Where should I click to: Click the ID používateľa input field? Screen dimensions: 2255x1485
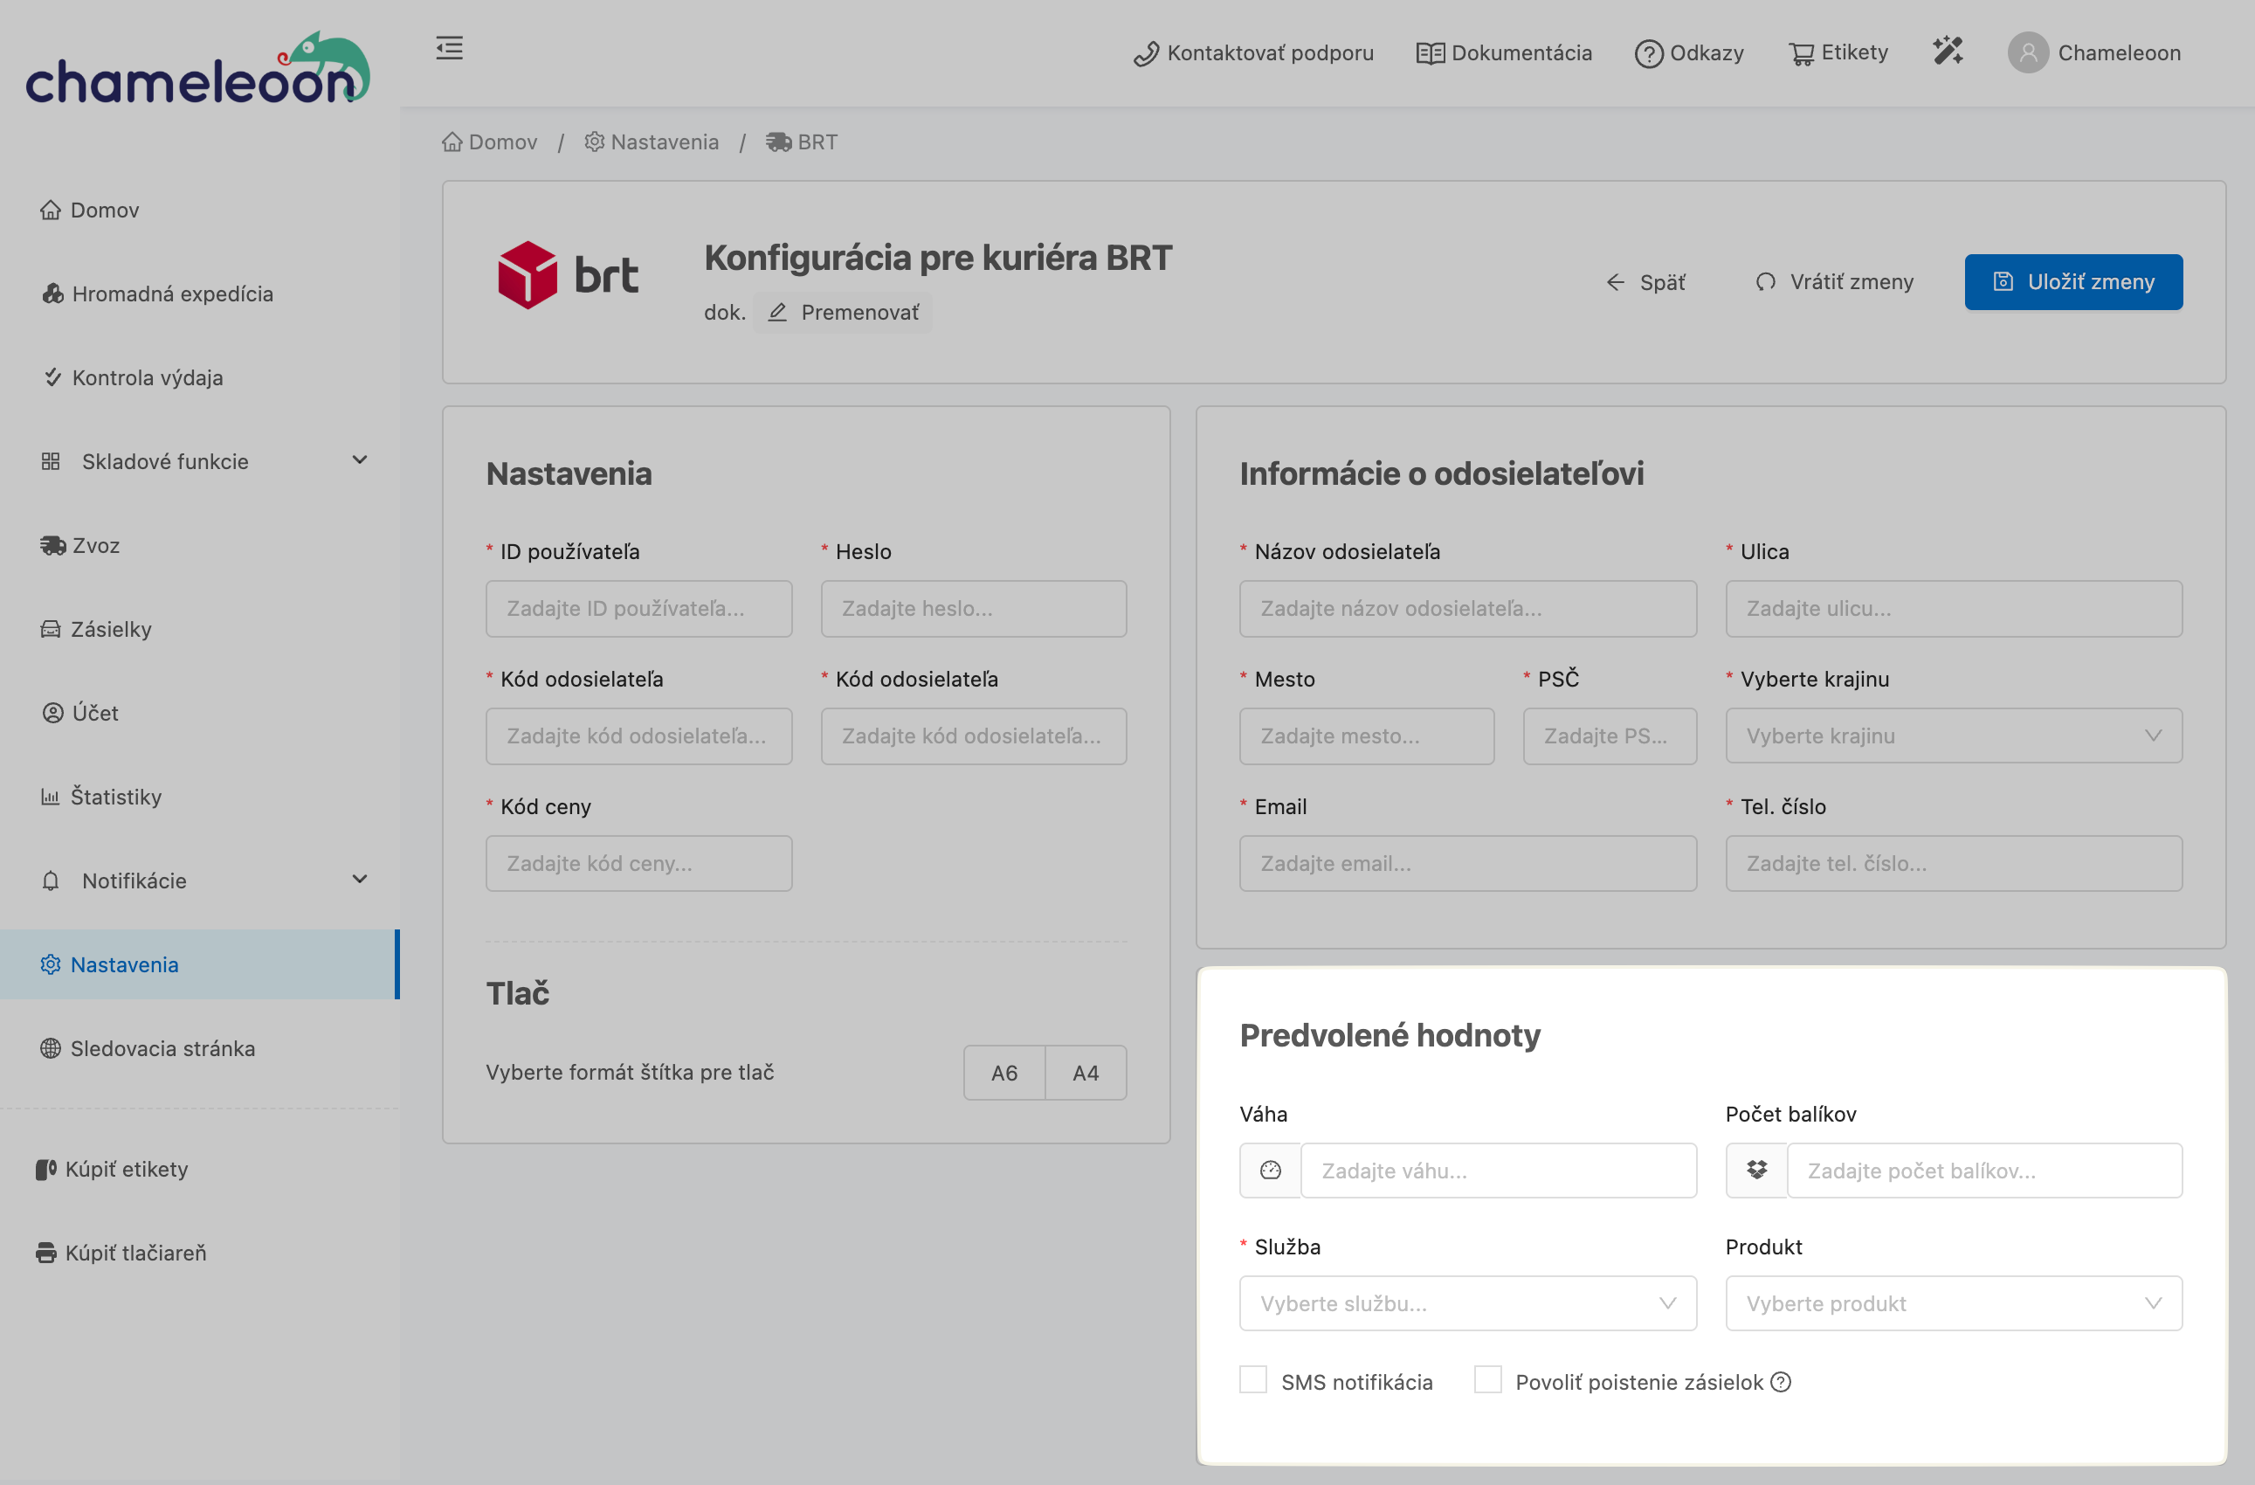point(638,608)
